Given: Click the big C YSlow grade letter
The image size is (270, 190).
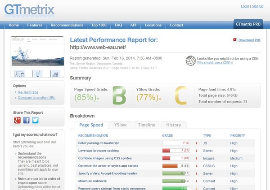Looking at the screenshot, I should tap(181, 95).
